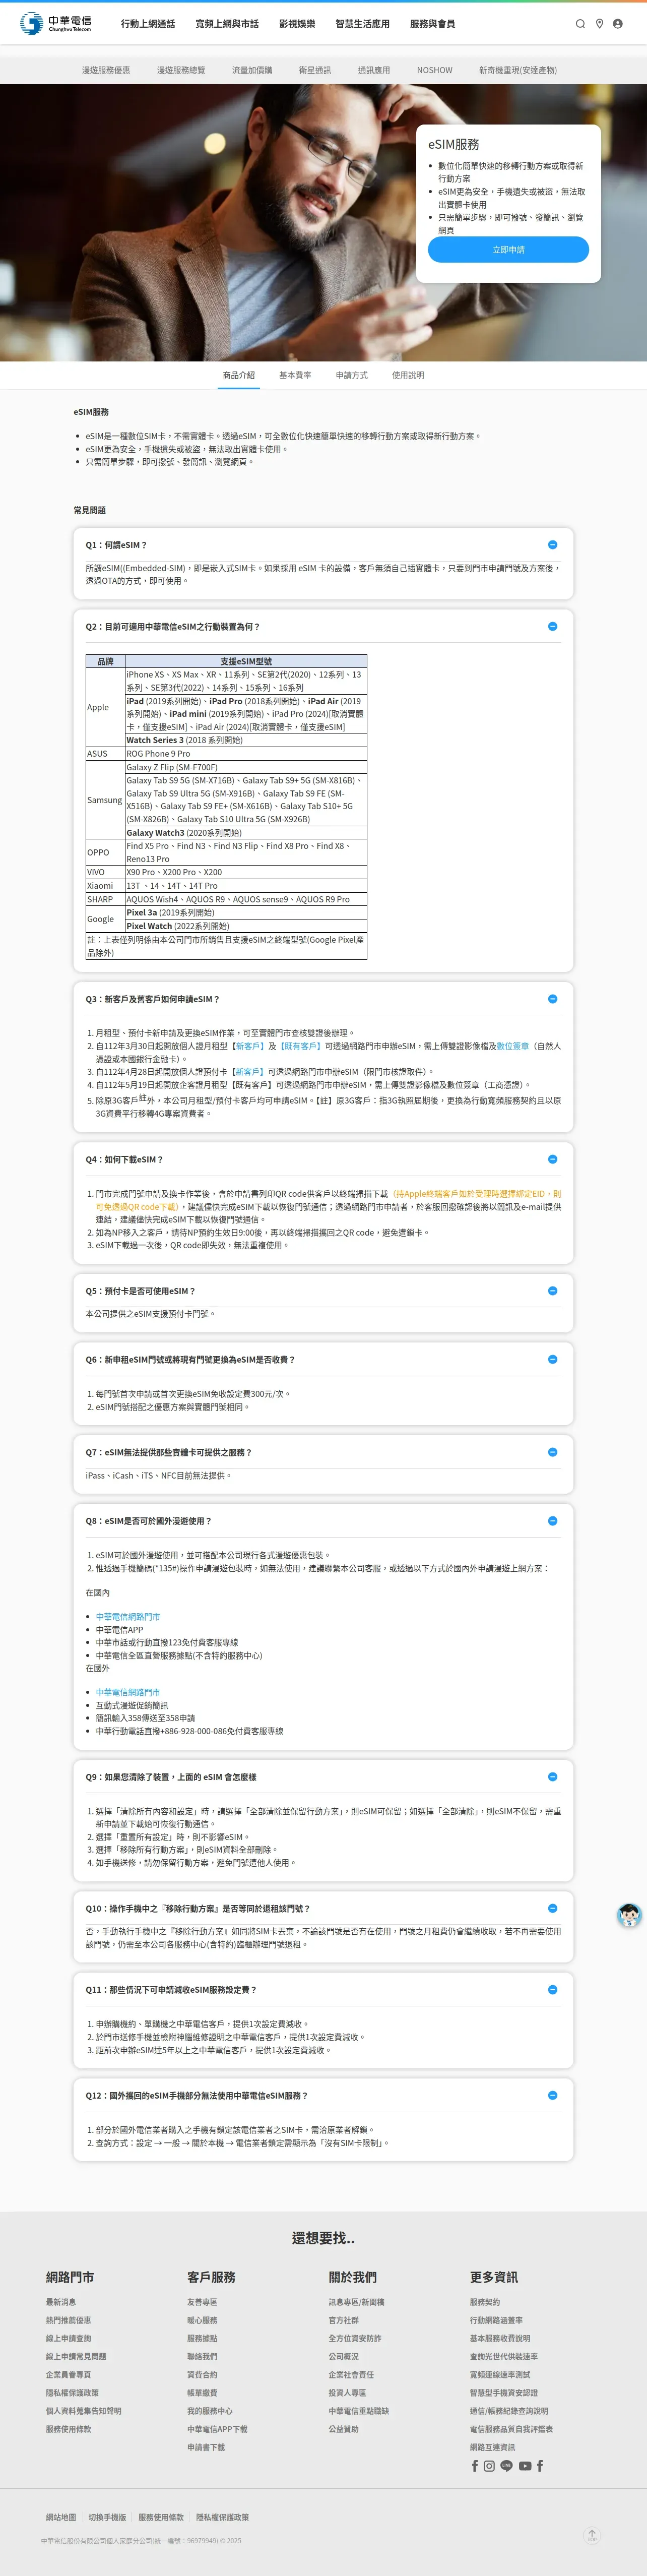Open 寬頻連線速率測試 footer link
The height and width of the screenshot is (2576, 647).
click(x=500, y=2375)
